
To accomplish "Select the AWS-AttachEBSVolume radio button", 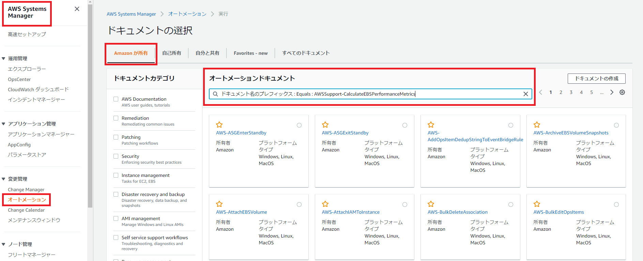I will click(299, 205).
